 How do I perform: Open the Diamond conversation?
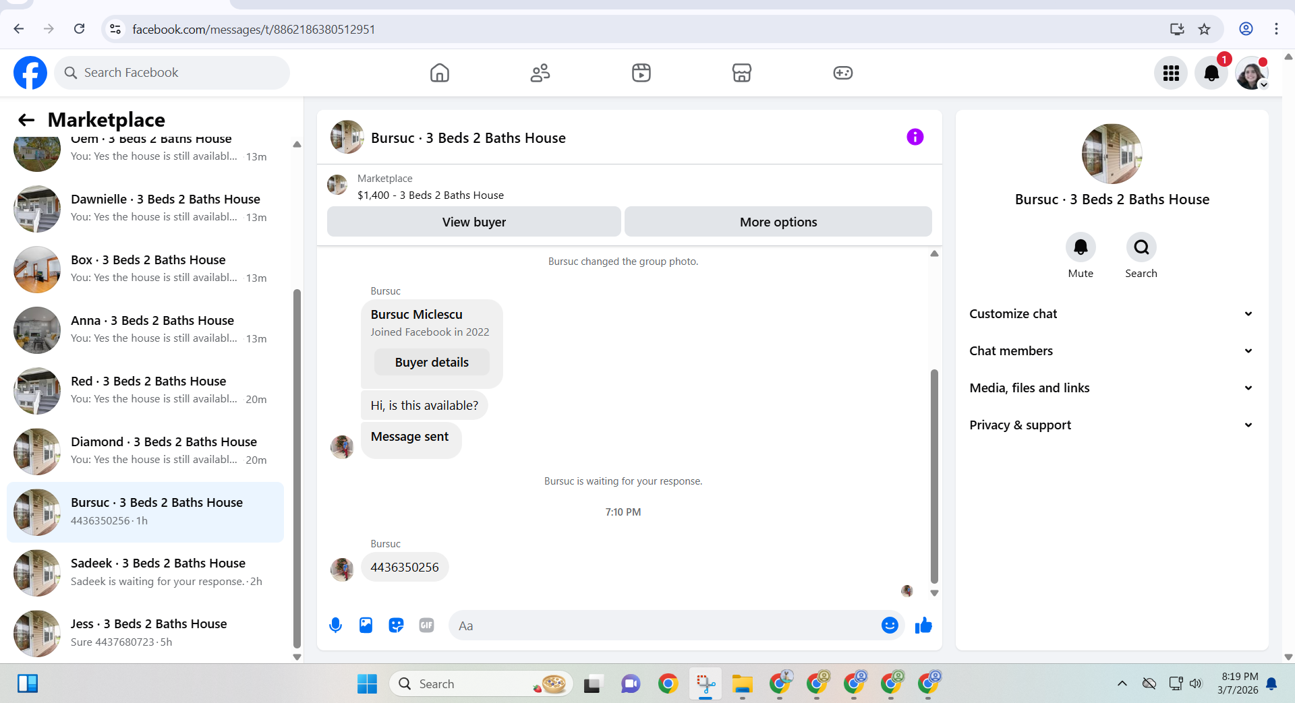click(x=145, y=452)
